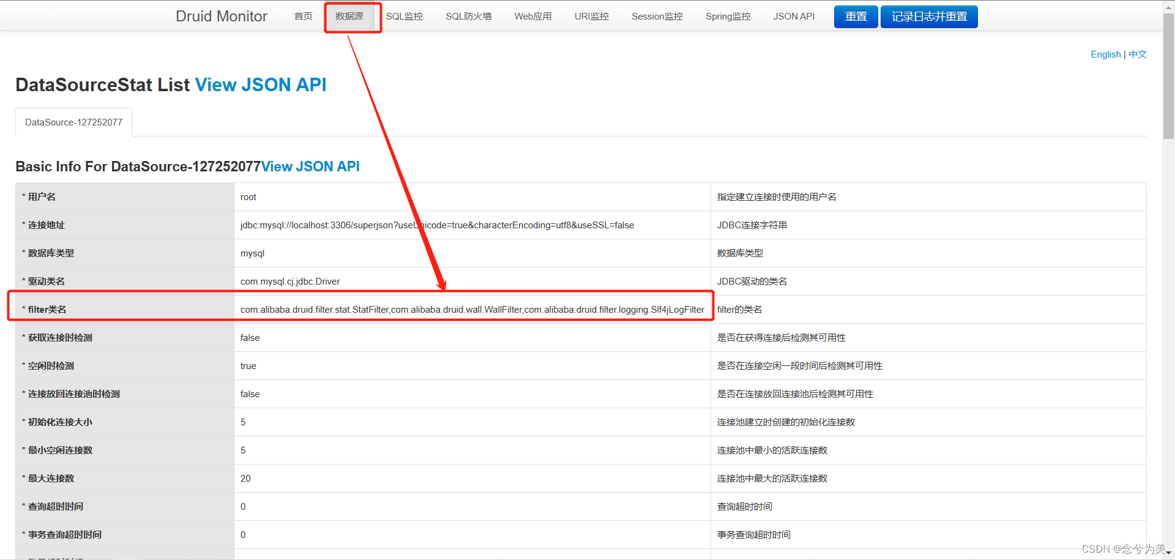Open View JSON API link beside DataSourceStat List
This screenshot has height=560, width=1175.
pos(261,84)
